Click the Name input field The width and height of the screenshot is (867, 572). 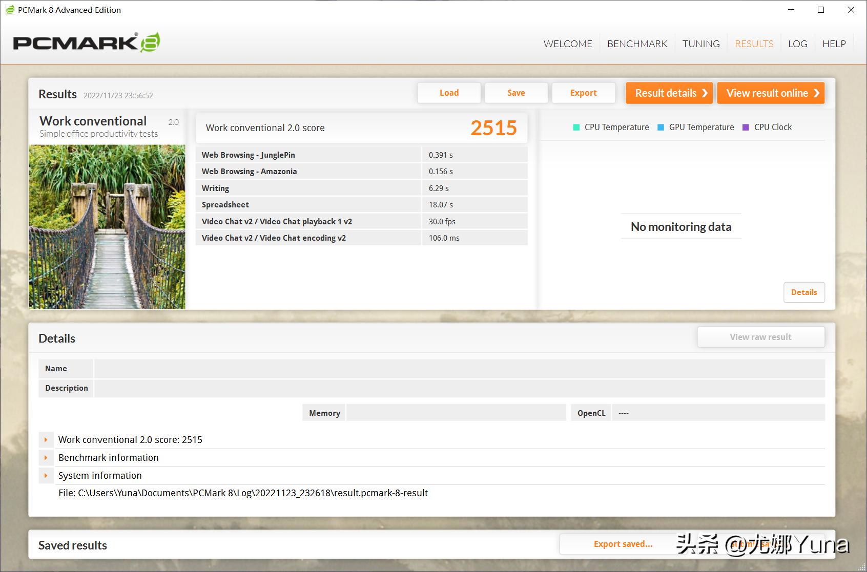pyautogui.click(x=460, y=369)
